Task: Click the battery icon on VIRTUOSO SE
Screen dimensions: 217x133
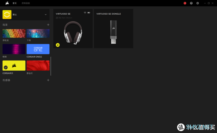Action: (89, 13)
